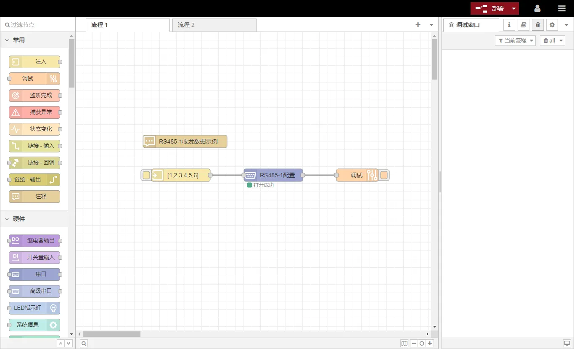Open the hamburger main menu
Viewport: 574px width, 349px height.
[x=562, y=8]
